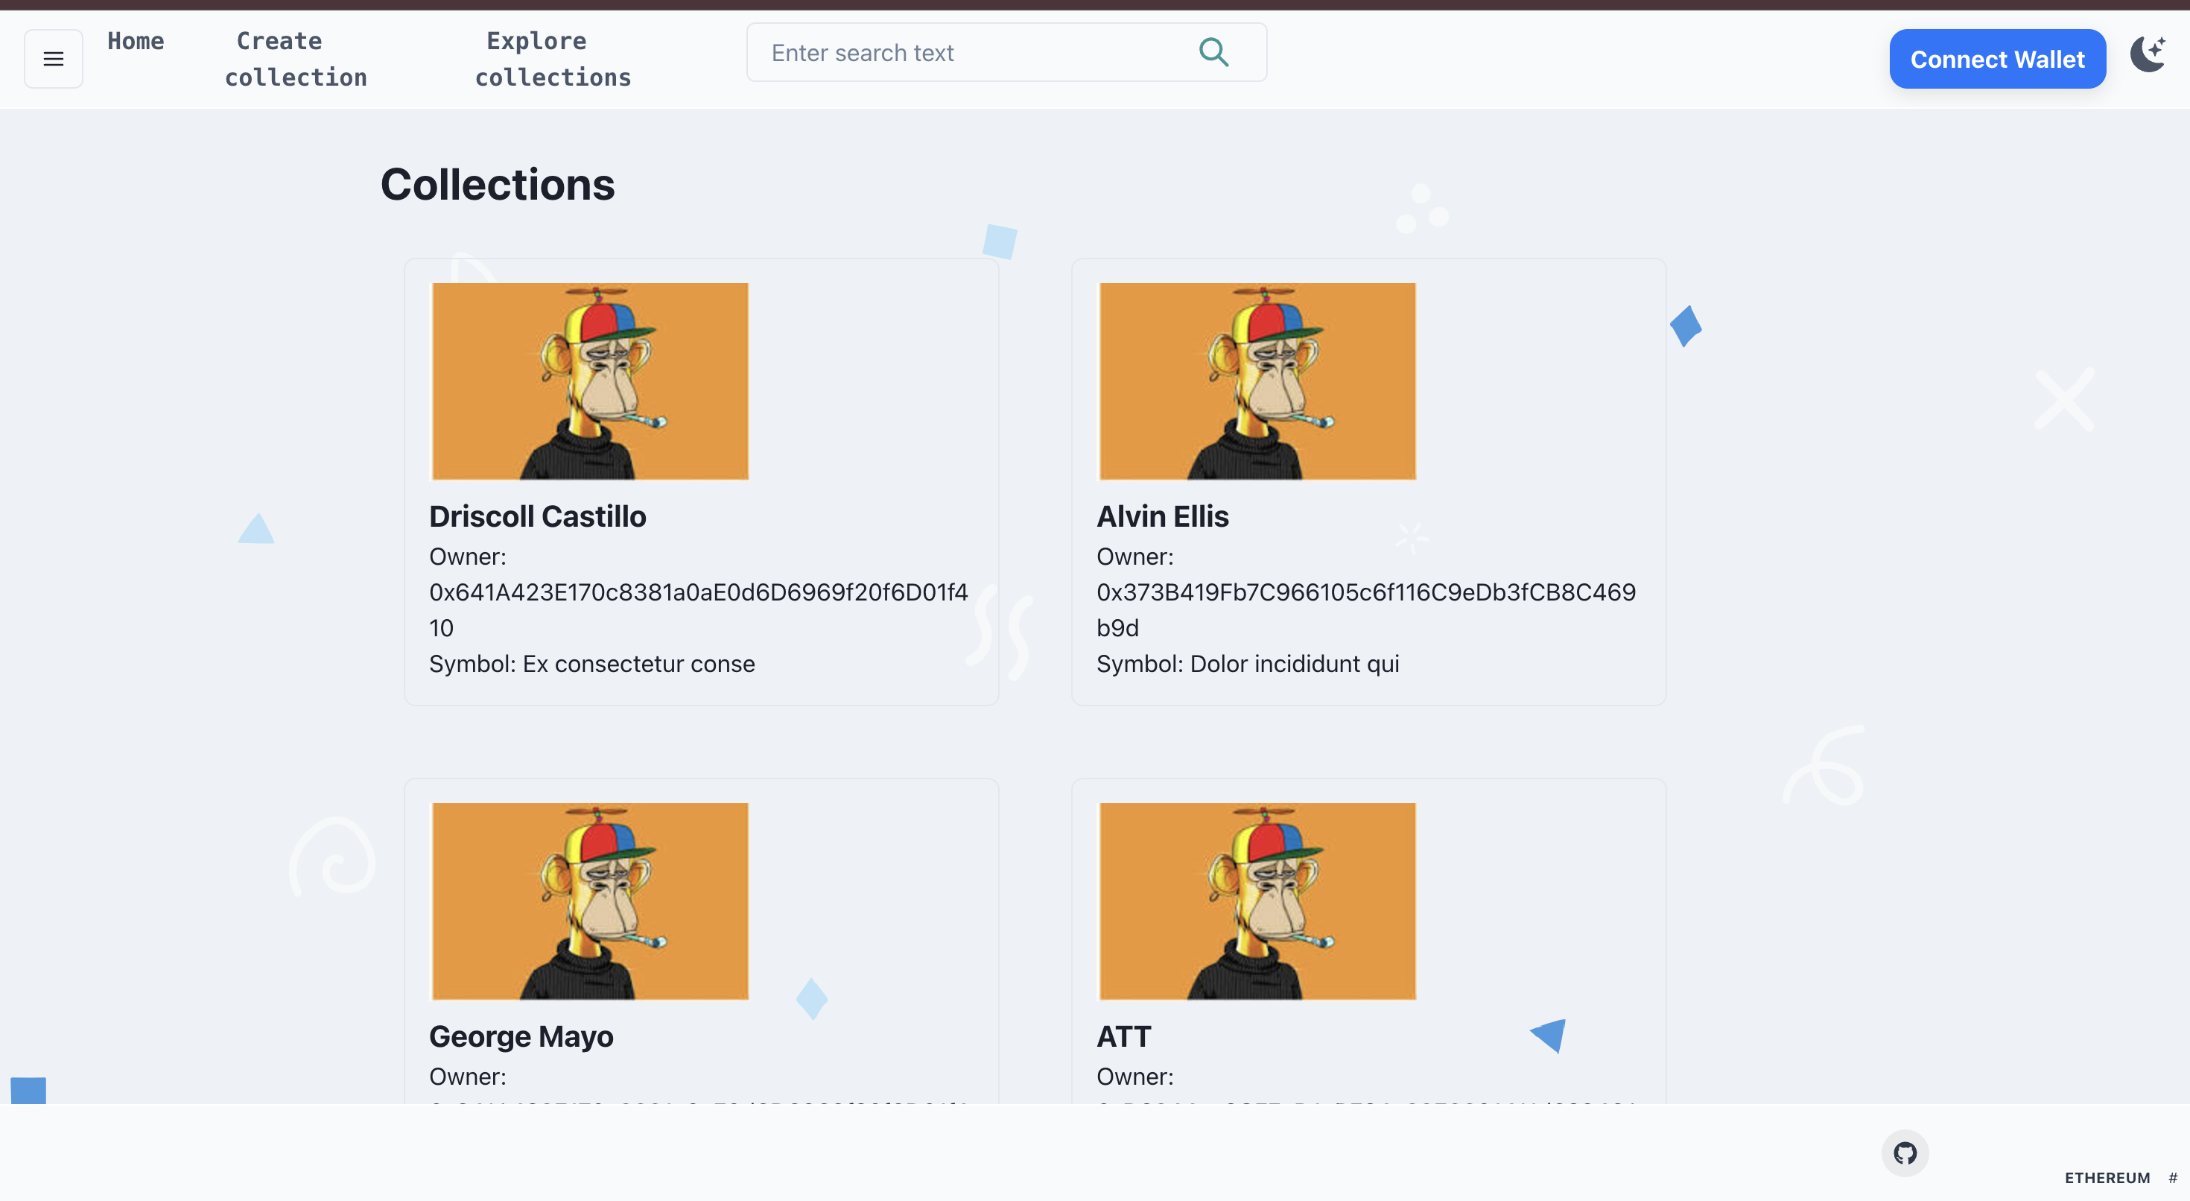This screenshot has width=2190, height=1201.
Task: Click Alvin Ellis owner address
Action: click(x=1365, y=592)
